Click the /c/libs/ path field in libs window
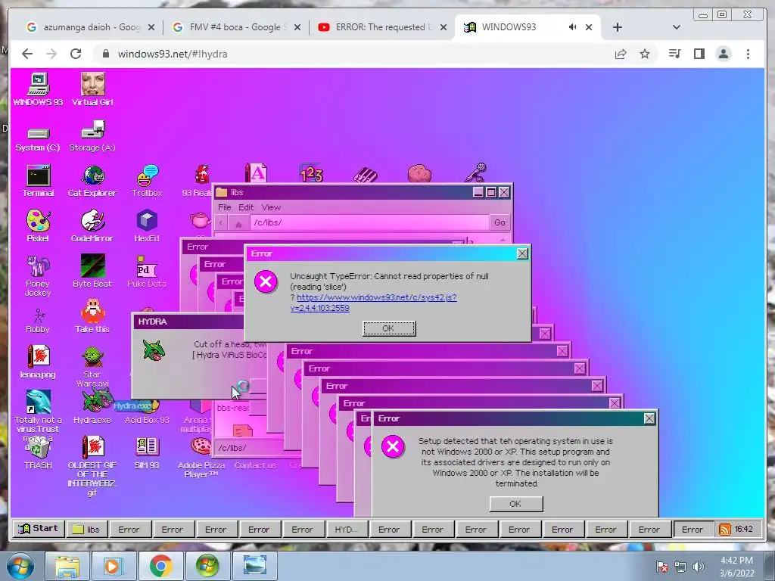Viewport: 775px width, 581px height. (x=369, y=222)
